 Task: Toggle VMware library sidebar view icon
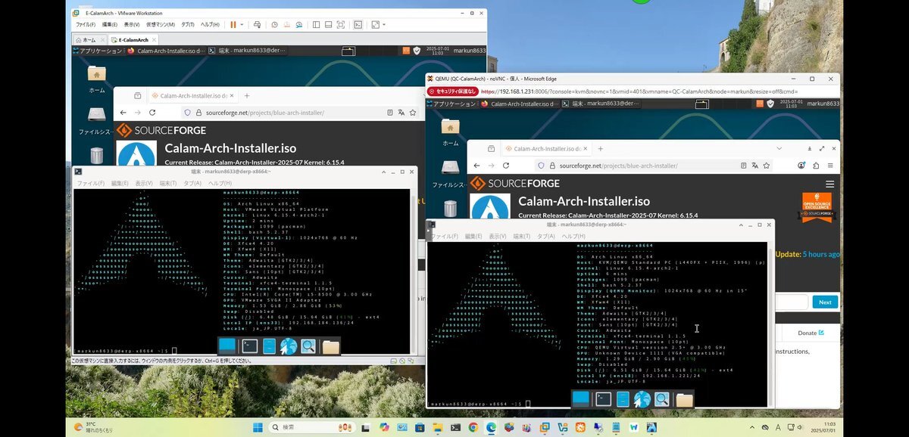(x=315, y=25)
